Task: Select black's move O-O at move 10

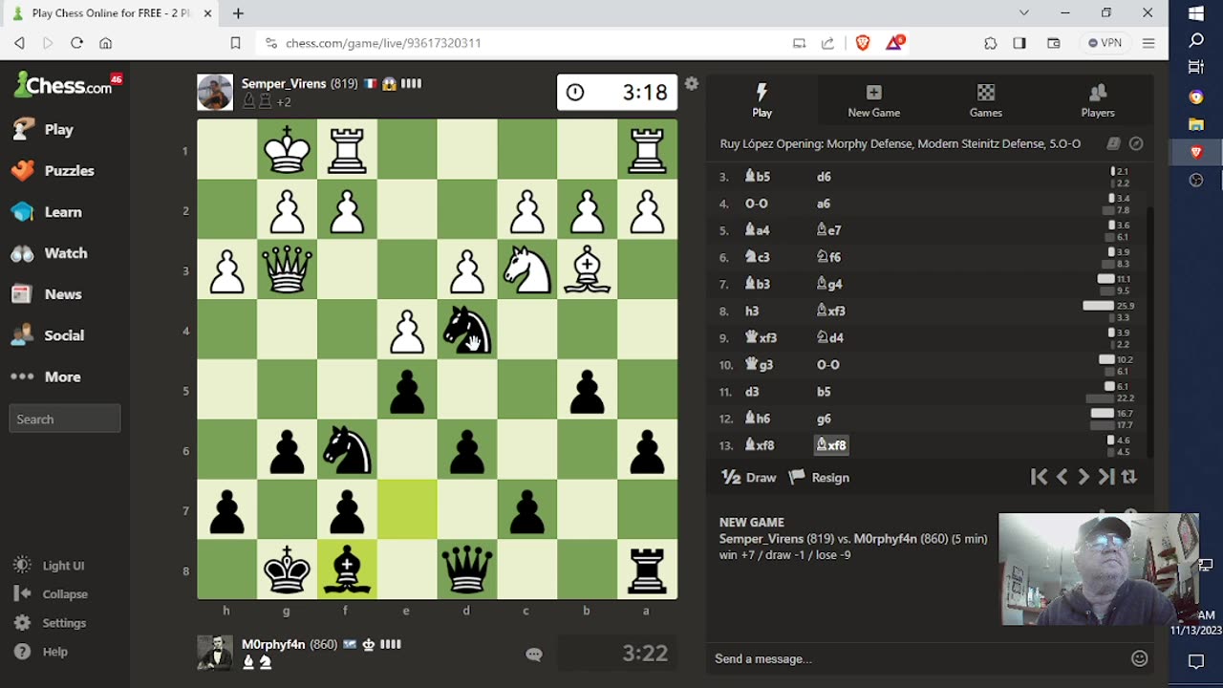Action: click(828, 364)
